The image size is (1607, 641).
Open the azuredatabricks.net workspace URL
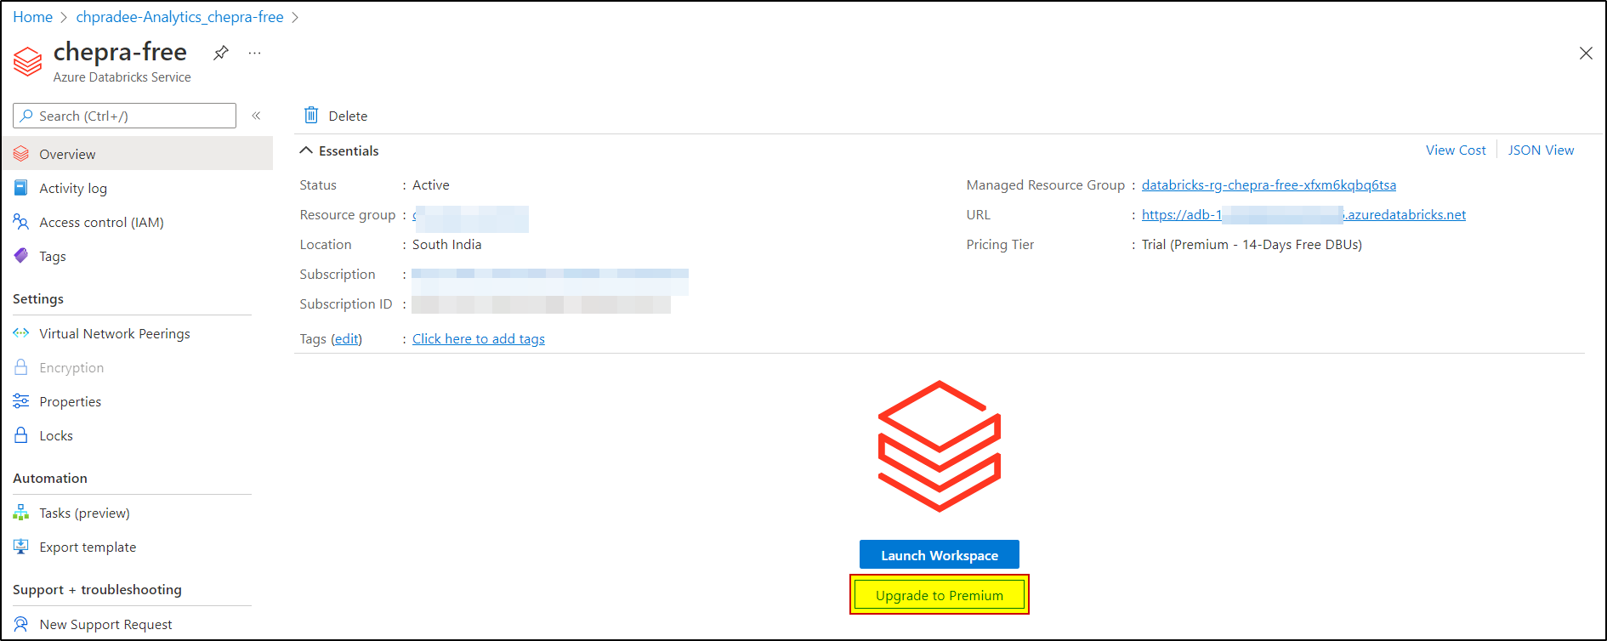coord(1303,215)
